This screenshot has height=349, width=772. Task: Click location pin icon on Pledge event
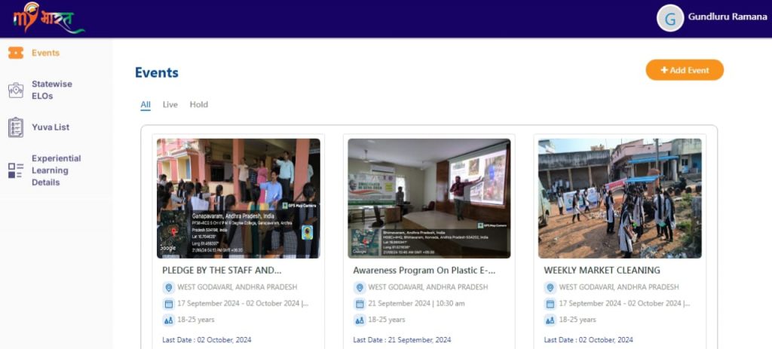[168, 287]
